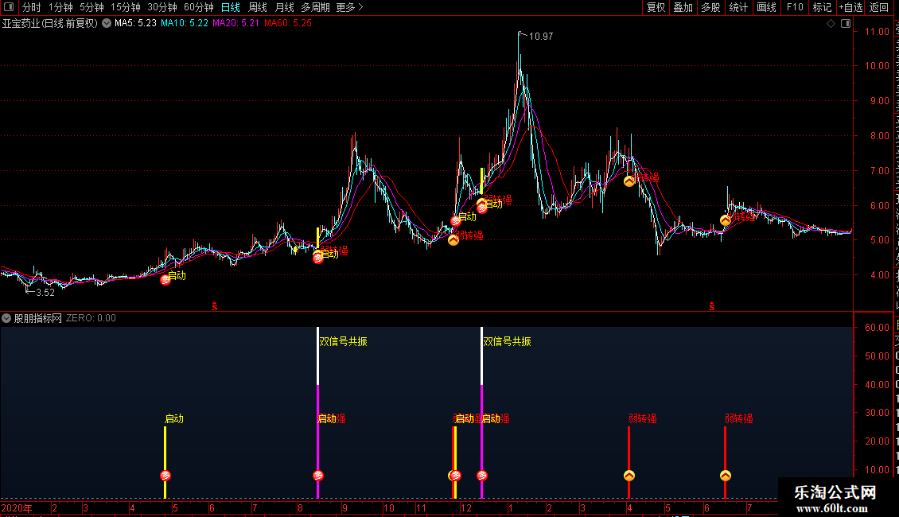Toggle 画线 drawing tools
899x517 pixels.
point(766,7)
